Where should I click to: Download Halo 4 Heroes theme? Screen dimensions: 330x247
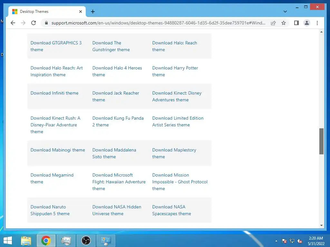(x=117, y=71)
